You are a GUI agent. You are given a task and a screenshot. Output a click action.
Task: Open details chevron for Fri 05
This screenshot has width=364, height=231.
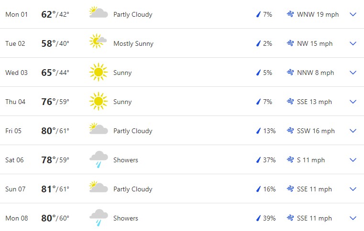(x=353, y=131)
